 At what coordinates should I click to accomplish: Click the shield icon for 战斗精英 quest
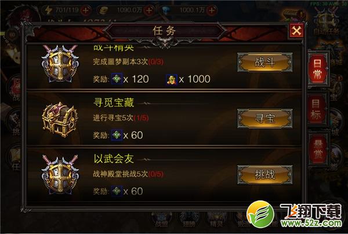pyautogui.click(x=60, y=64)
